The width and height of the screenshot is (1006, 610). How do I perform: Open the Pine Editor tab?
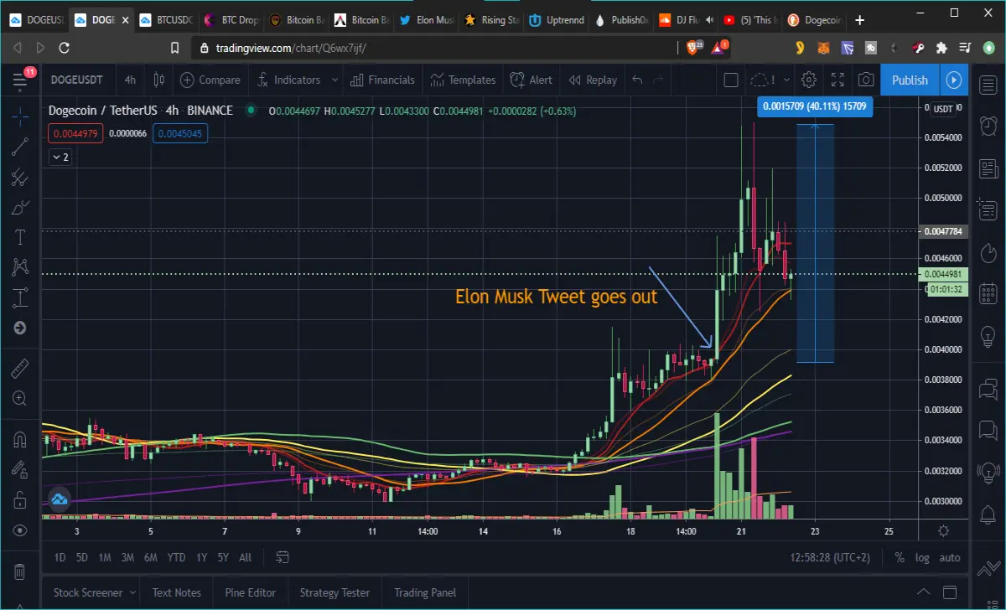251,592
